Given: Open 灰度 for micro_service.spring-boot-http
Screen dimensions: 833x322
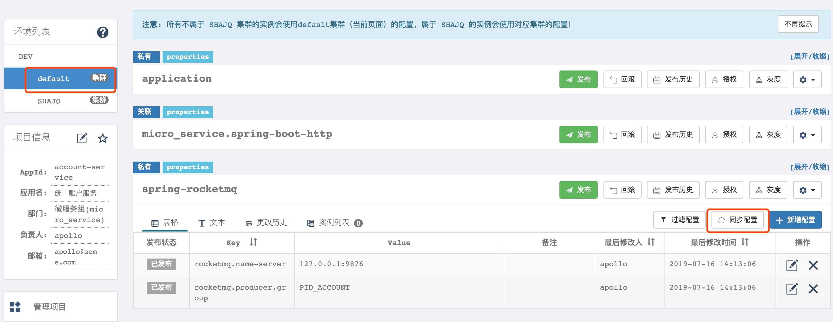Looking at the screenshot, I should (768, 135).
